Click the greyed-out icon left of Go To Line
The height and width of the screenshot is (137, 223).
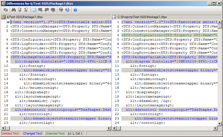tap(61, 10)
